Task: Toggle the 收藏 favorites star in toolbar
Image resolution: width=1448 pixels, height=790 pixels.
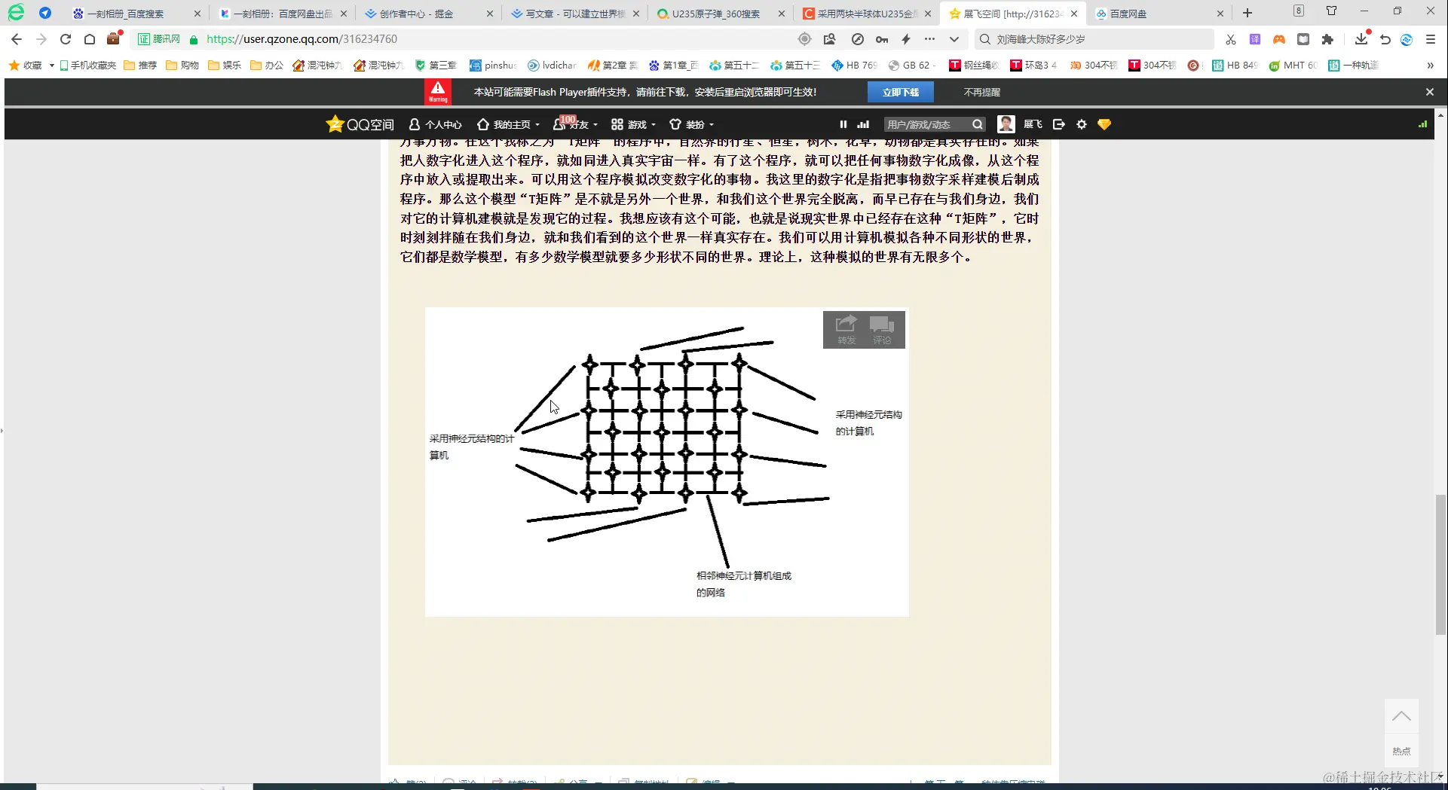Action: tap(13, 66)
